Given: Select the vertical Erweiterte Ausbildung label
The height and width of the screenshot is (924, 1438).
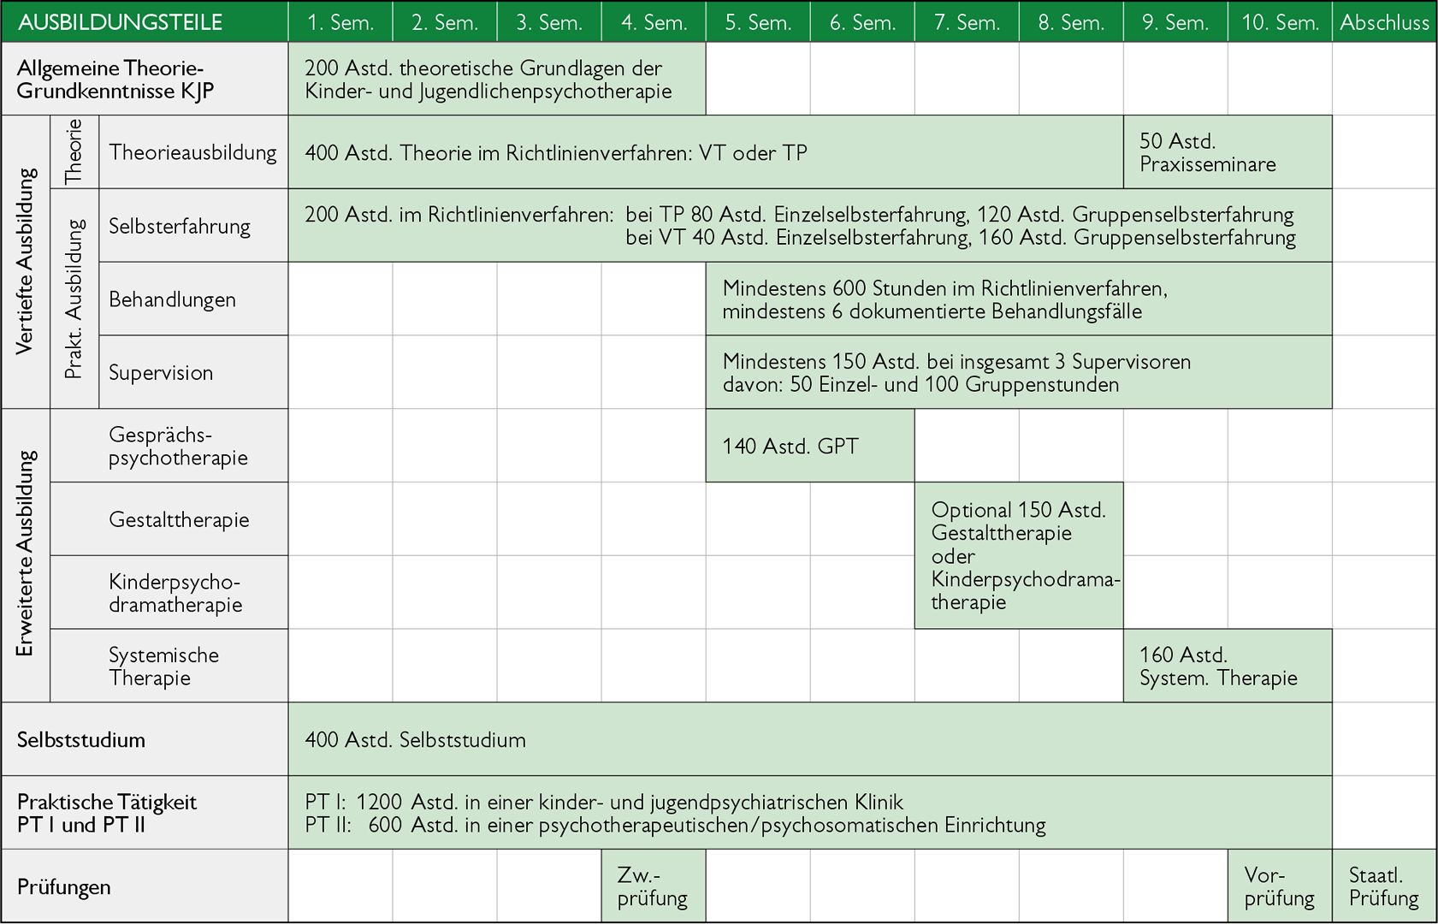Looking at the screenshot, I should pos(25,554).
